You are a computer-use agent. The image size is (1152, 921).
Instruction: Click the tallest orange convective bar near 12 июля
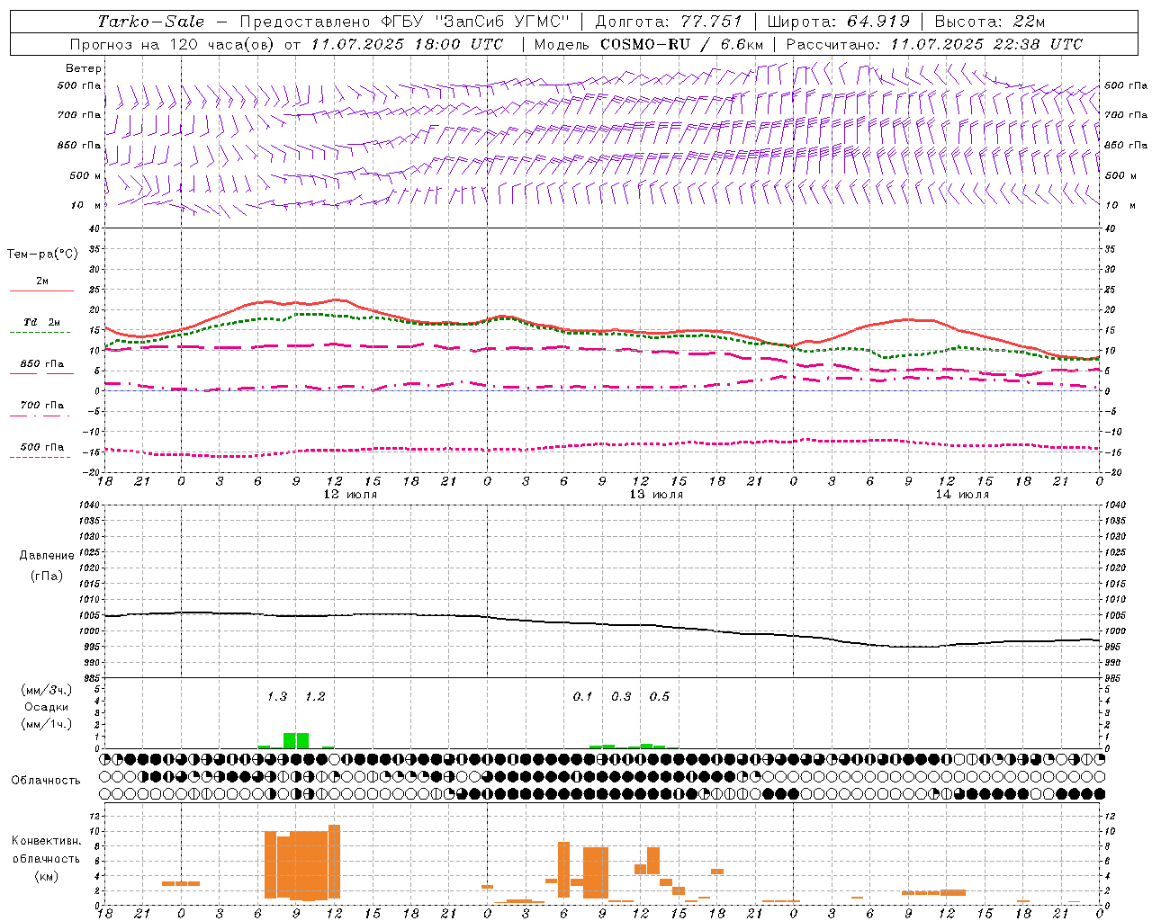[334, 861]
